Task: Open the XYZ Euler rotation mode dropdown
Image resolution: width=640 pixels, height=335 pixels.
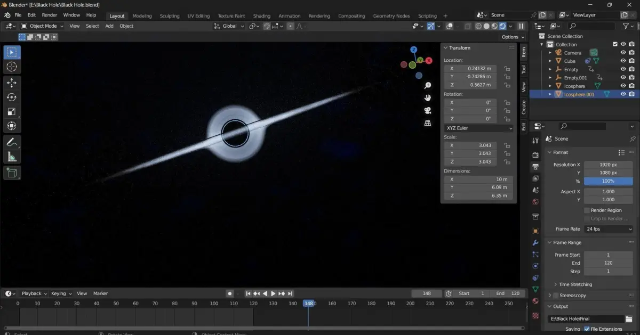Action: [478, 128]
